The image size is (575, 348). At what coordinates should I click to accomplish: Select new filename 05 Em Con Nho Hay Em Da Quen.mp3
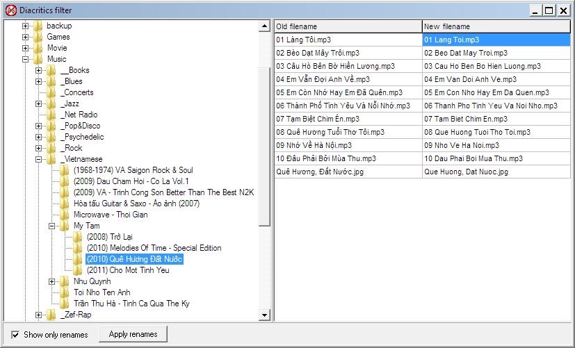point(487,92)
